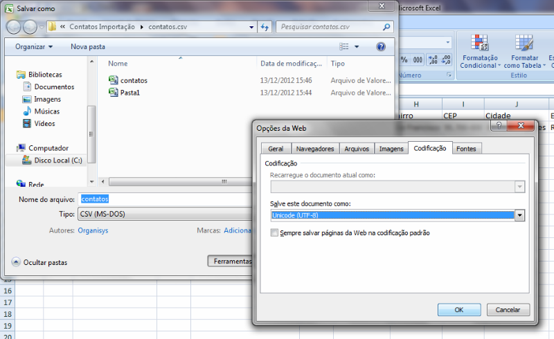Switch to the Fontes tab
Screen dimensions: 554x339
466,149
